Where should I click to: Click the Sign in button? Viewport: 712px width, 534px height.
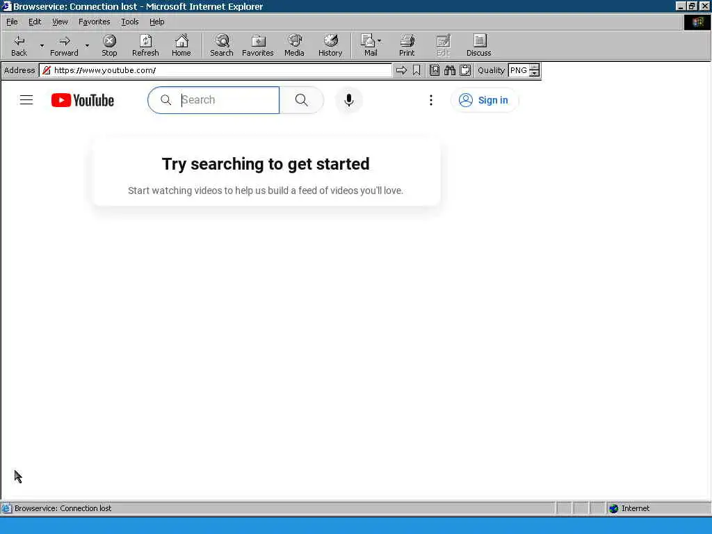(484, 100)
